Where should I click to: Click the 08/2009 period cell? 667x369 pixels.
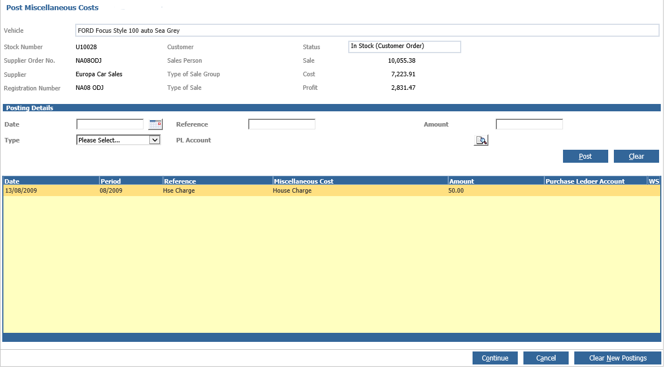click(111, 190)
